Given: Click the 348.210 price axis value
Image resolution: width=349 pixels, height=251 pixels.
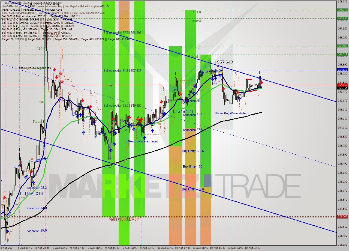Looking at the screenshot, I should 343,110.
